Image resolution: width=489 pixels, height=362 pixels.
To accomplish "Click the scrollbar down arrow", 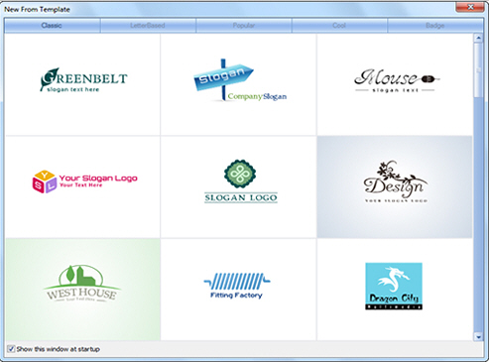I will click(x=478, y=336).
